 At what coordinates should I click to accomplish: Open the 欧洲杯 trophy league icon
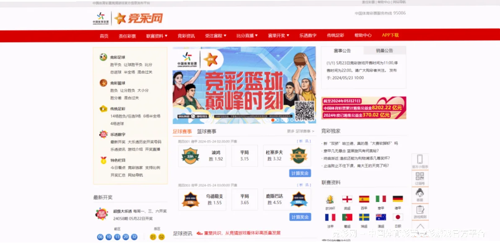[x=330, y=199]
